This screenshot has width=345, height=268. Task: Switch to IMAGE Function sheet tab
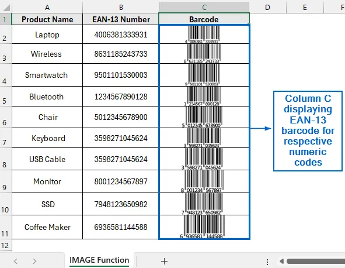coord(99,260)
